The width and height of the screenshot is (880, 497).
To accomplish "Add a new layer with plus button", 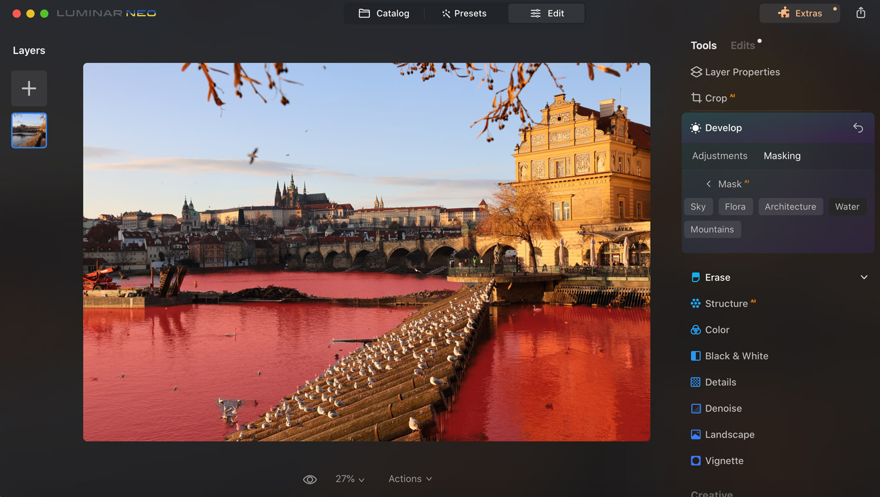I will [x=29, y=89].
